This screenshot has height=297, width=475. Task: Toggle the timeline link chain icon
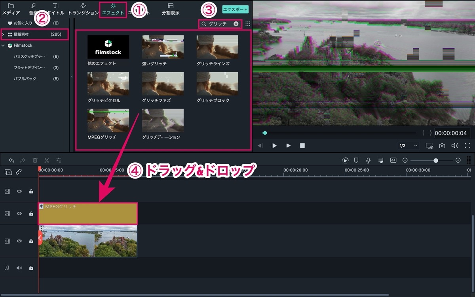coord(19,172)
